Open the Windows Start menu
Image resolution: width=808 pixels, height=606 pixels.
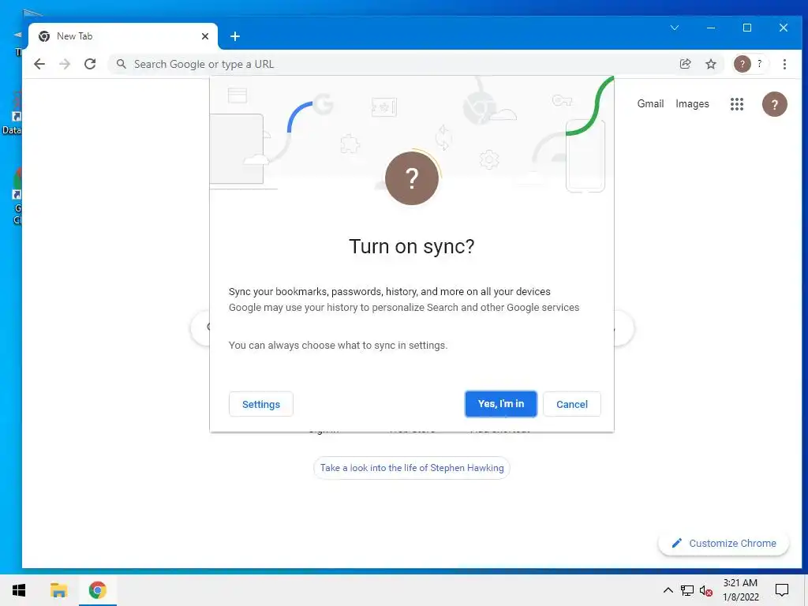click(19, 590)
